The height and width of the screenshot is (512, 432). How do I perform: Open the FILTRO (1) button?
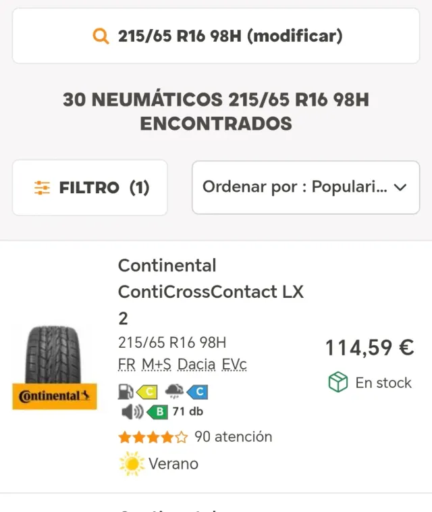(90, 188)
